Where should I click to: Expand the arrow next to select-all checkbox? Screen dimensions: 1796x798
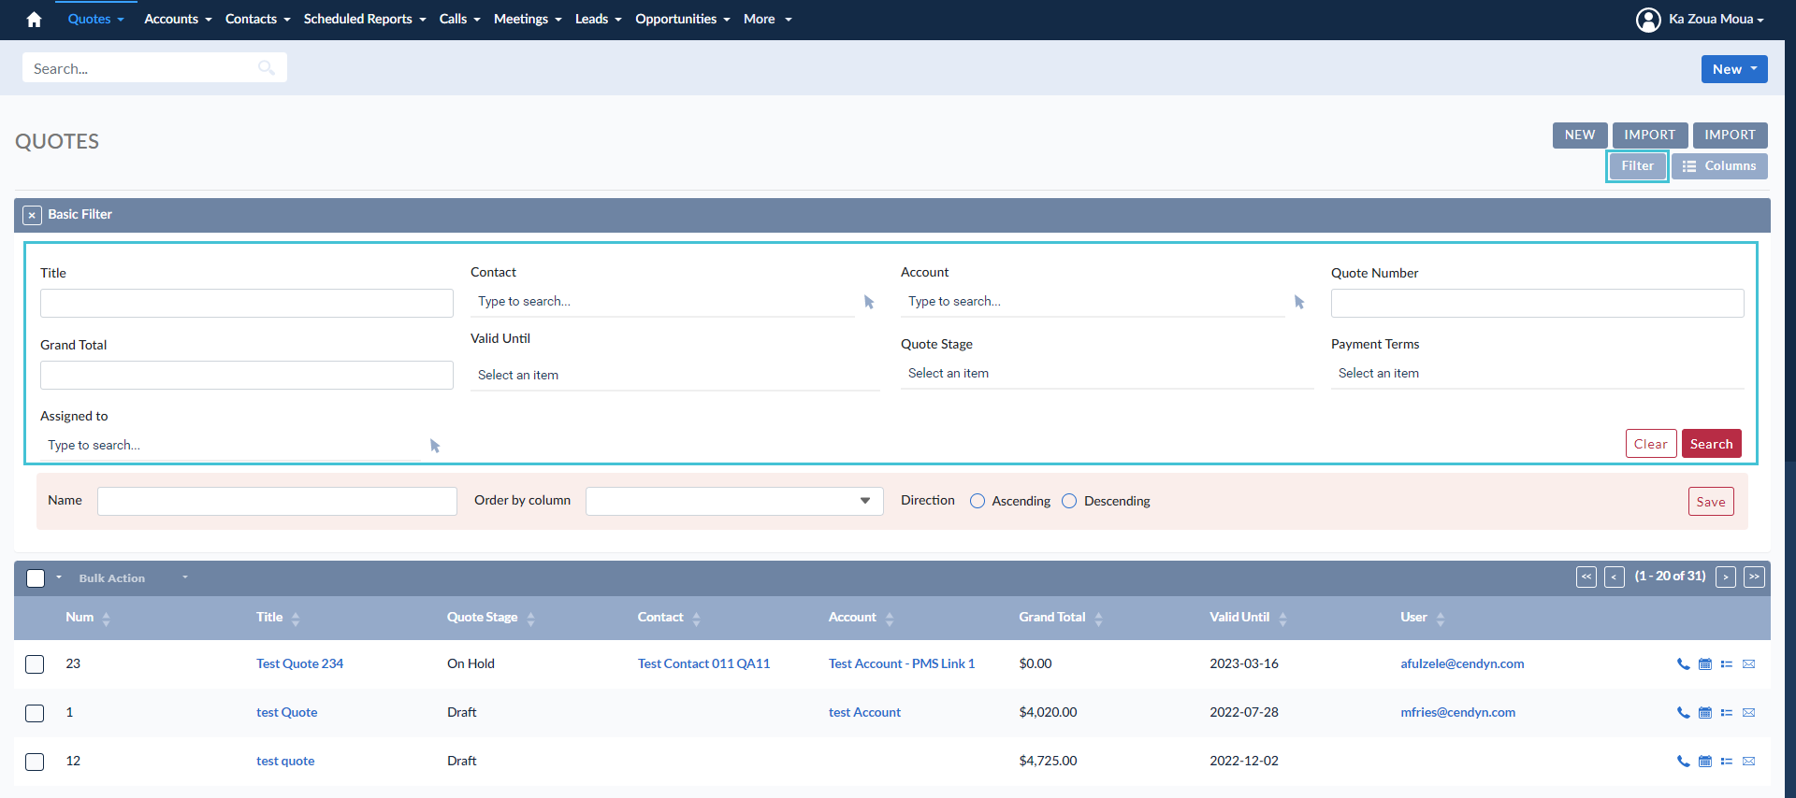point(58,577)
